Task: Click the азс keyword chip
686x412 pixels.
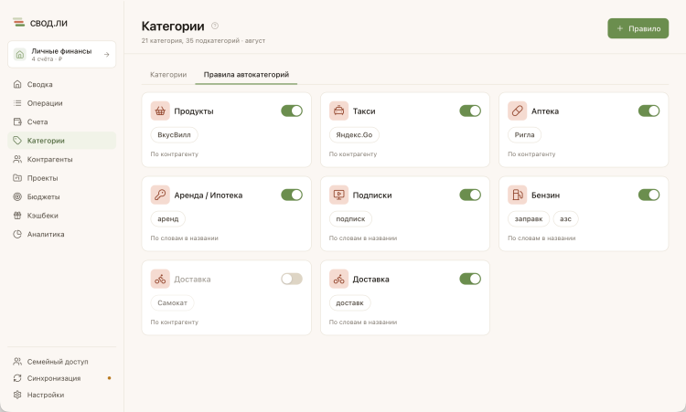Action: point(565,219)
